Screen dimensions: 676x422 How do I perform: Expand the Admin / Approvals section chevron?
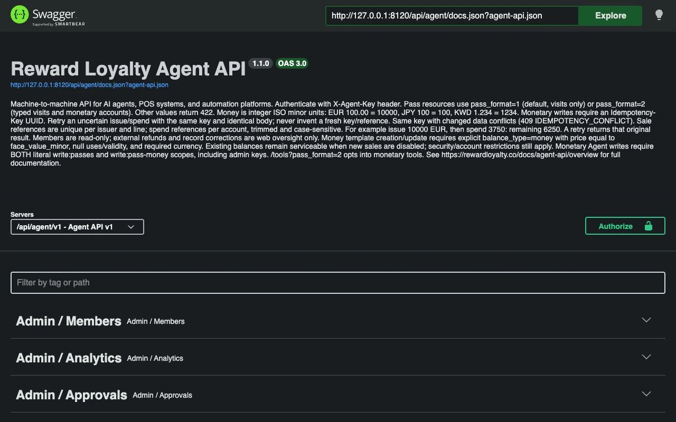coord(646,394)
